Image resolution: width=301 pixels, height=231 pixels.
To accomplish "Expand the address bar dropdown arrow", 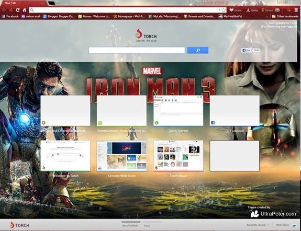I will coord(219,10).
